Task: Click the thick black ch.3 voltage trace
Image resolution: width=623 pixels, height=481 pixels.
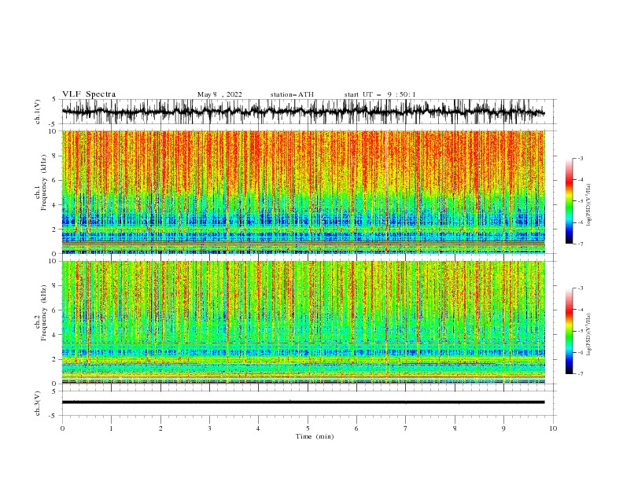Action: point(303,402)
